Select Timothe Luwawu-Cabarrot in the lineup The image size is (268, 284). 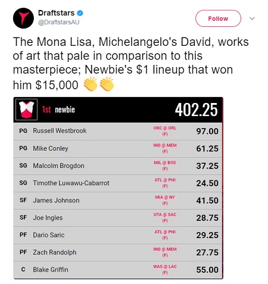71,183
